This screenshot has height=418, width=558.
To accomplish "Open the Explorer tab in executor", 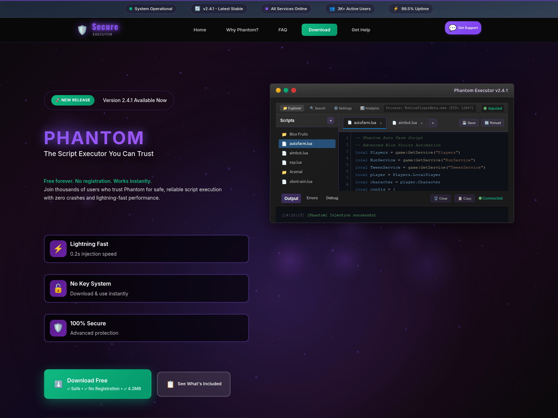I will pos(292,108).
